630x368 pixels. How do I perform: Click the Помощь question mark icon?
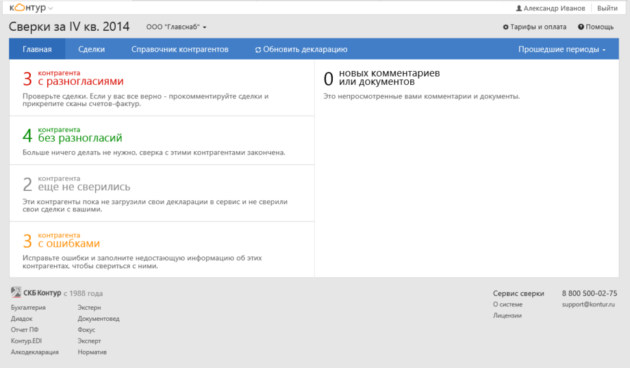point(581,27)
